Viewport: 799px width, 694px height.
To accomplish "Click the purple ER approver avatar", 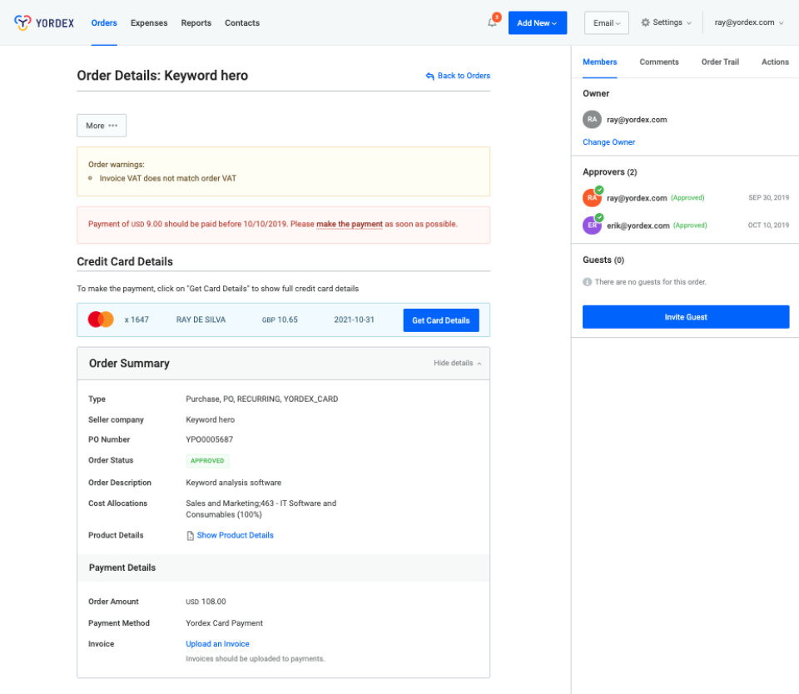I will point(592,226).
